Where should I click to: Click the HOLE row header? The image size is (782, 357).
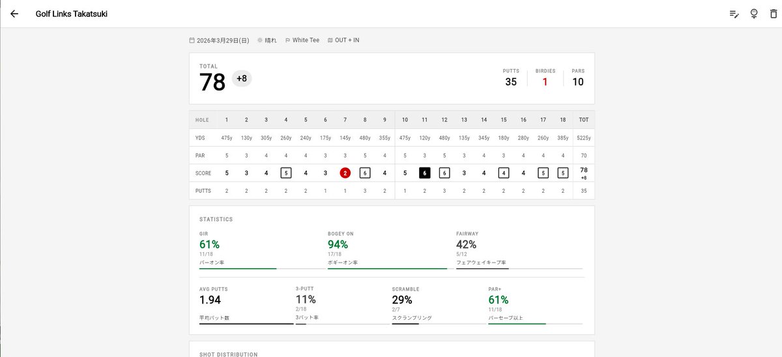tap(202, 120)
